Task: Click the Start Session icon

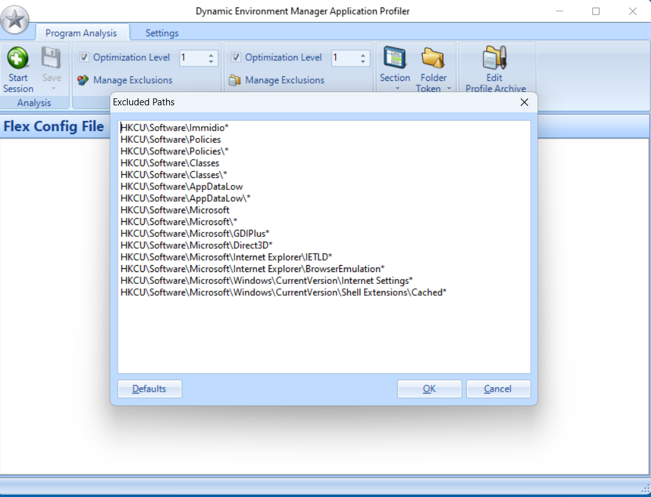Action: coord(18,59)
